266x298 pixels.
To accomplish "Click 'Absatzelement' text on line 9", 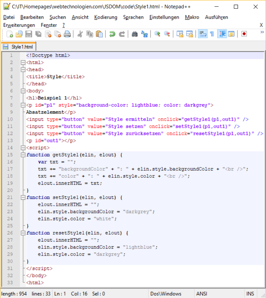I will 45,112.
